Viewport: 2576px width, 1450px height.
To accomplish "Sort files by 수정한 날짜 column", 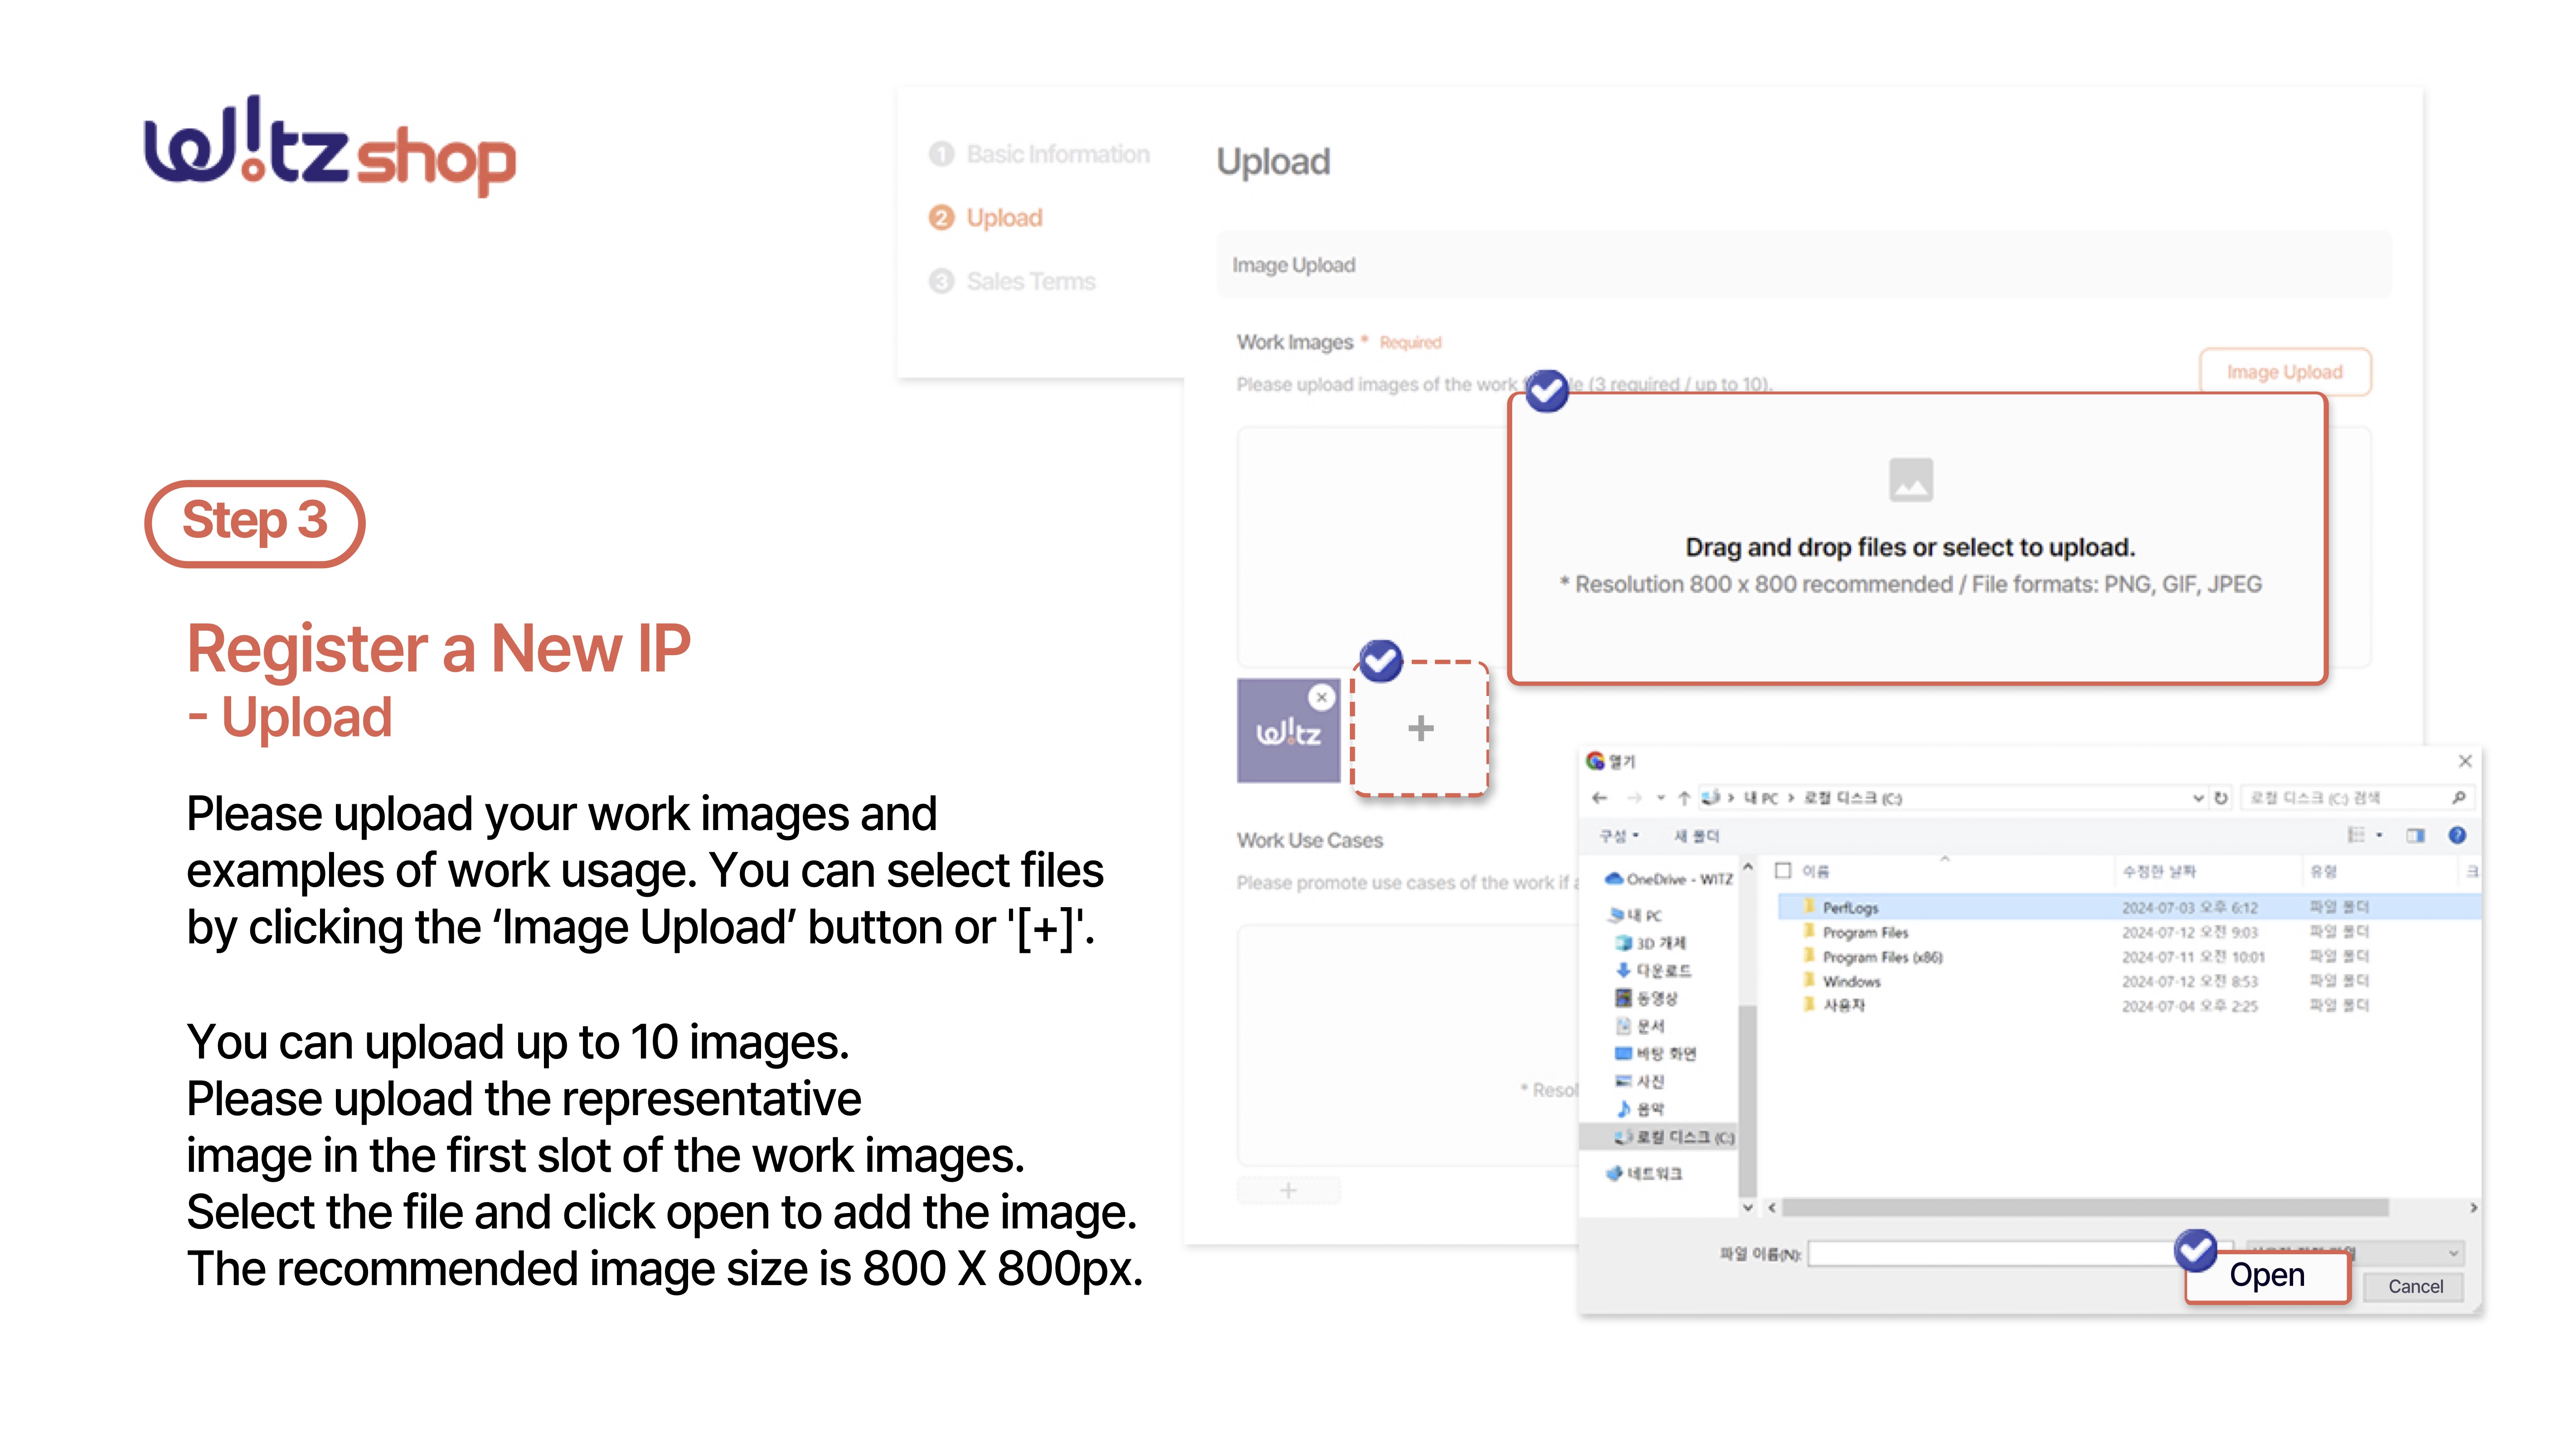I will point(2160,870).
